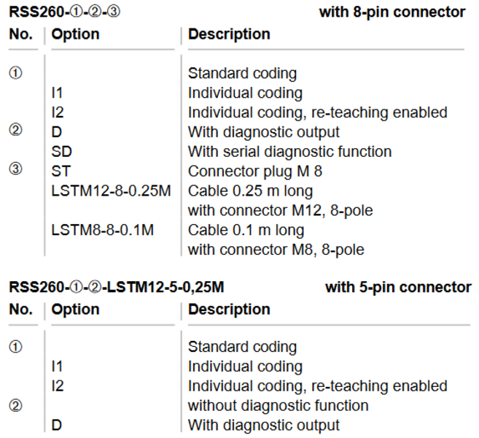Select the 'with 8-pin connector' title text
Viewport: 479px width, 438px height.
392,12
